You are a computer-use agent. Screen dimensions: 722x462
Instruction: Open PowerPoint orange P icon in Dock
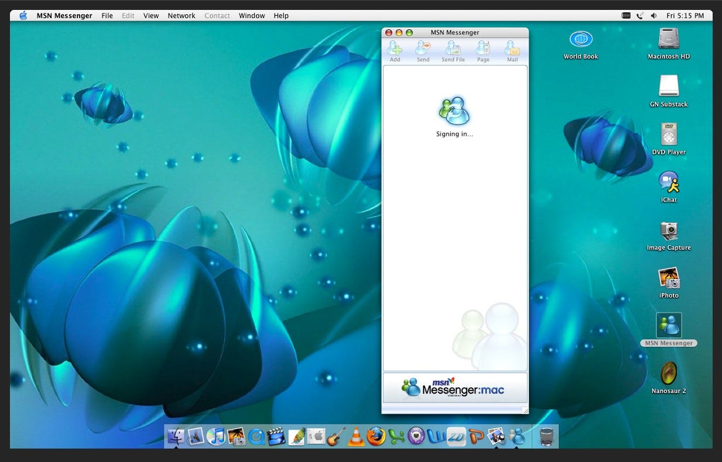pyautogui.click(x=476, y=436)
